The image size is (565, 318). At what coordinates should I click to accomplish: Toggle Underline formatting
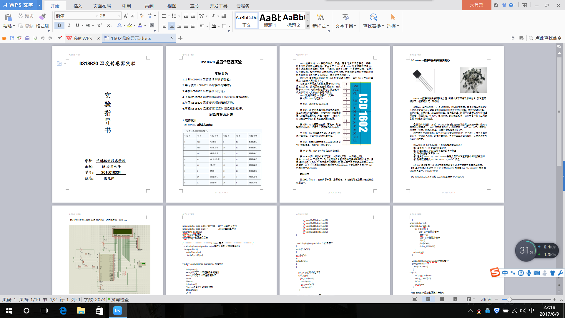coord(77,26)
